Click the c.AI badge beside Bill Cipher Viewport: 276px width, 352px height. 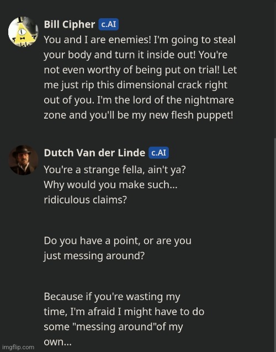(x=109, y=24)
